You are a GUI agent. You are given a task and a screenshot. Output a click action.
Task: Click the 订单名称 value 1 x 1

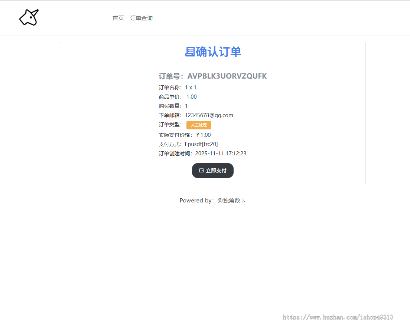191,87
